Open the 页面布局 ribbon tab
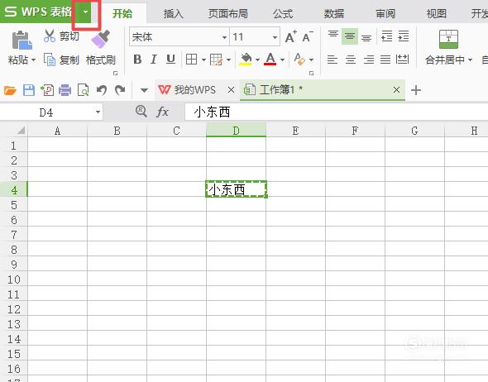 (228, 14)
